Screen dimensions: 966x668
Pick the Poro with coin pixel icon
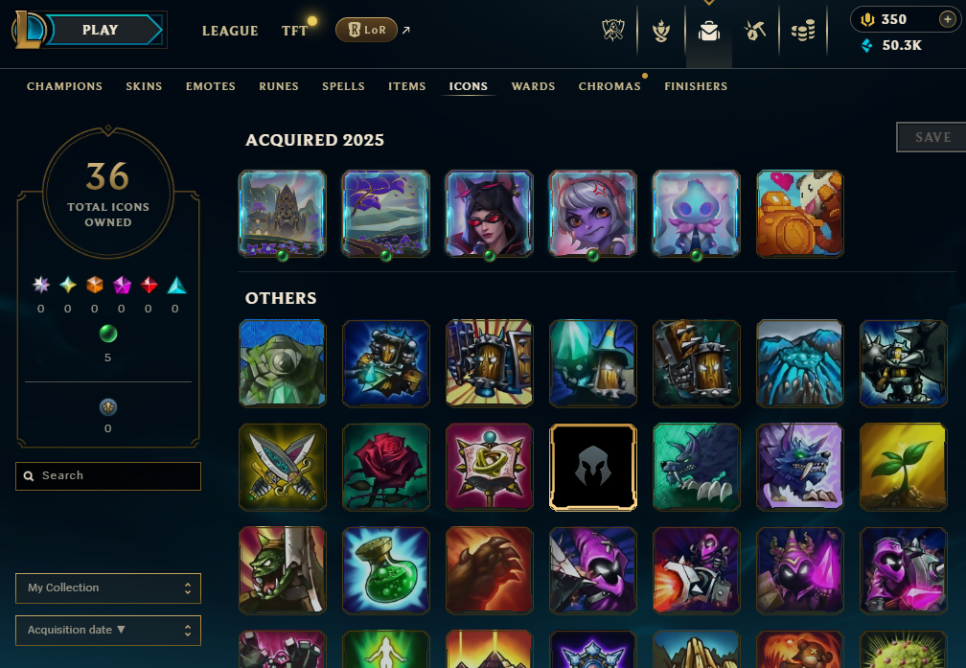click(799, 214)
